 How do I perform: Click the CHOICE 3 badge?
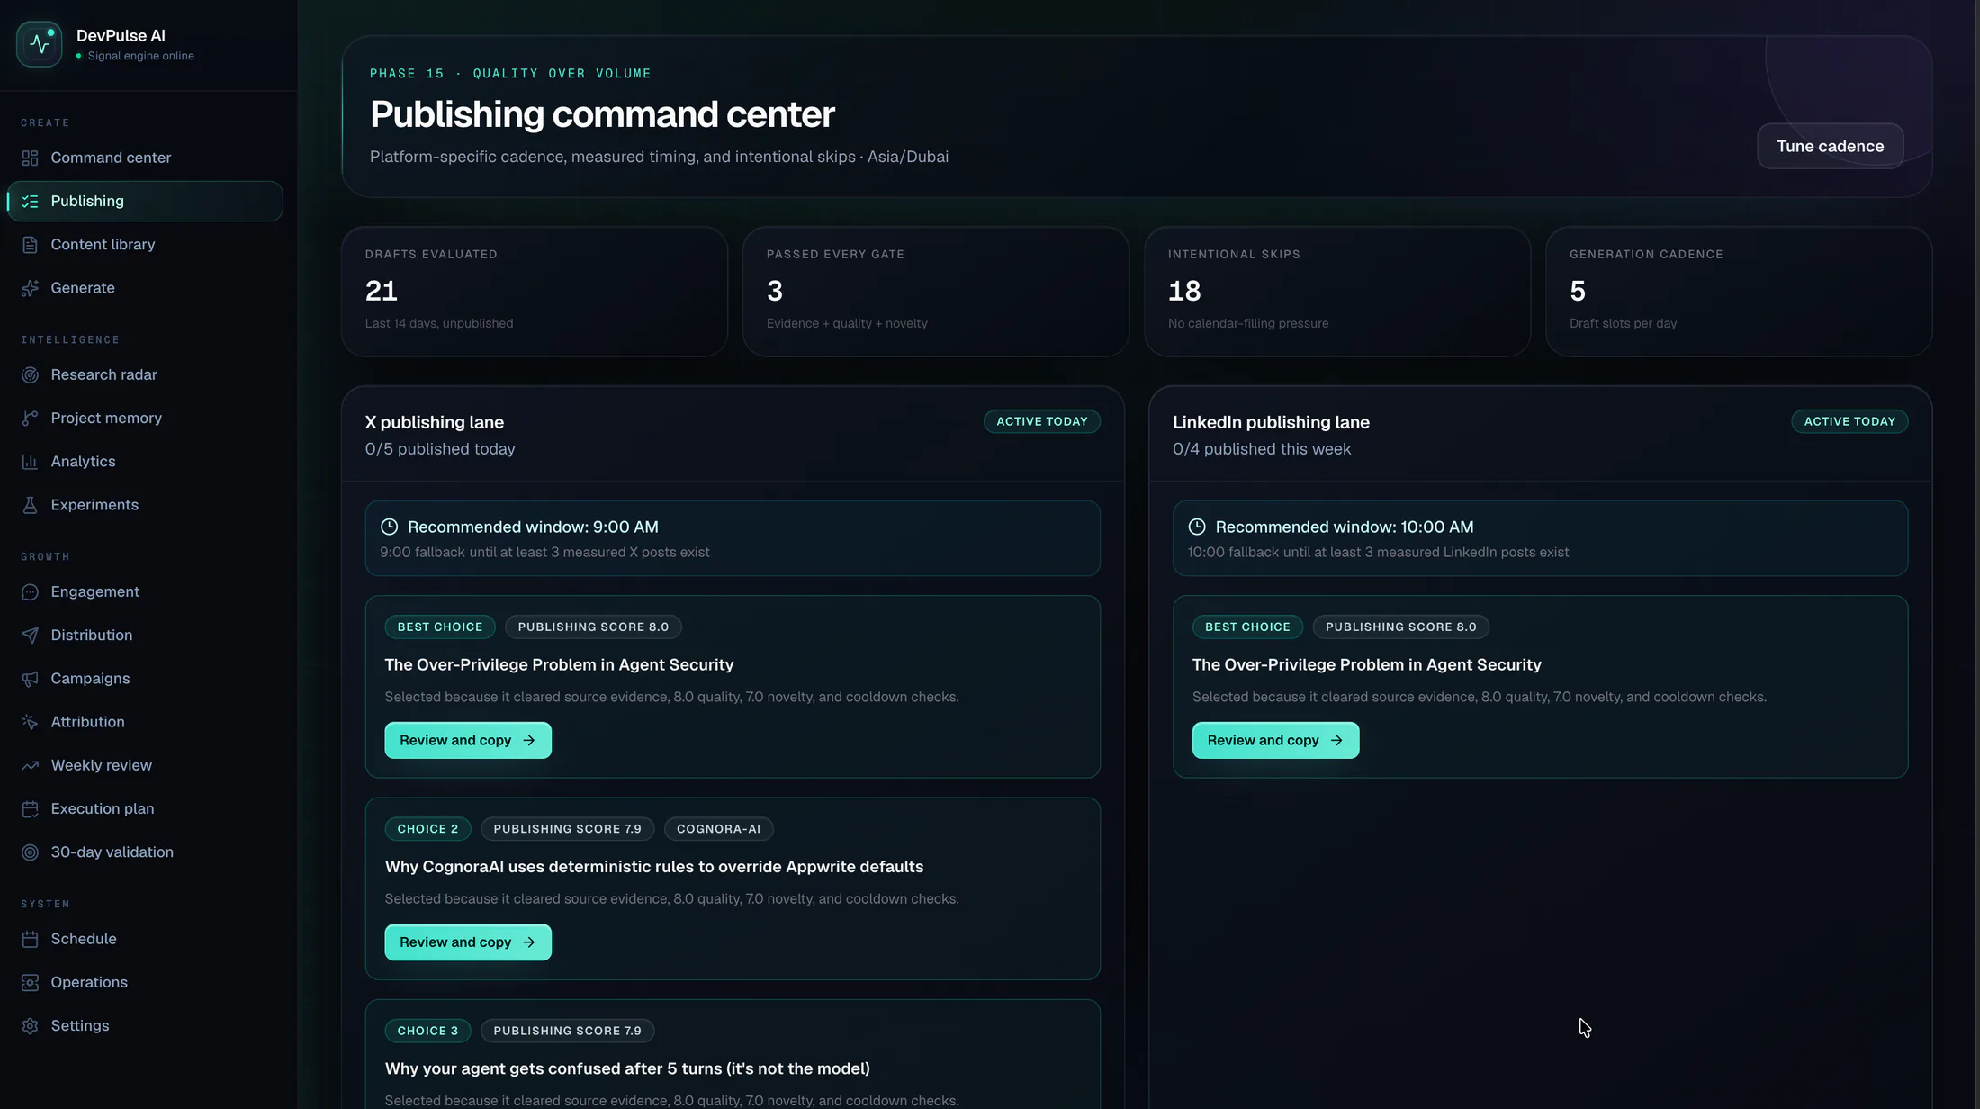(427, 1031)
